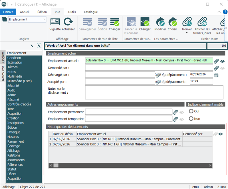This screenshot has height=189, width=228.
Task: Toggle eye icon beside Emplacement temporaire
Action: (181, 119)
